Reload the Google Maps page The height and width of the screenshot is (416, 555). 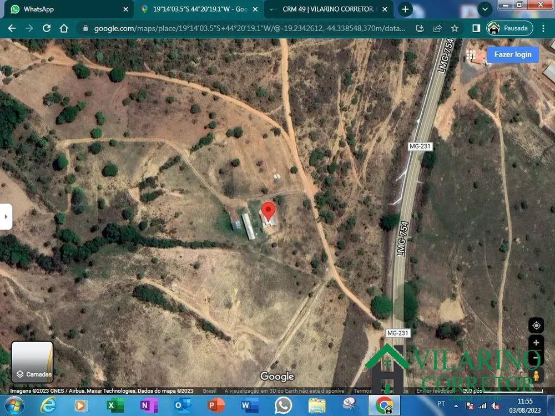47,28
